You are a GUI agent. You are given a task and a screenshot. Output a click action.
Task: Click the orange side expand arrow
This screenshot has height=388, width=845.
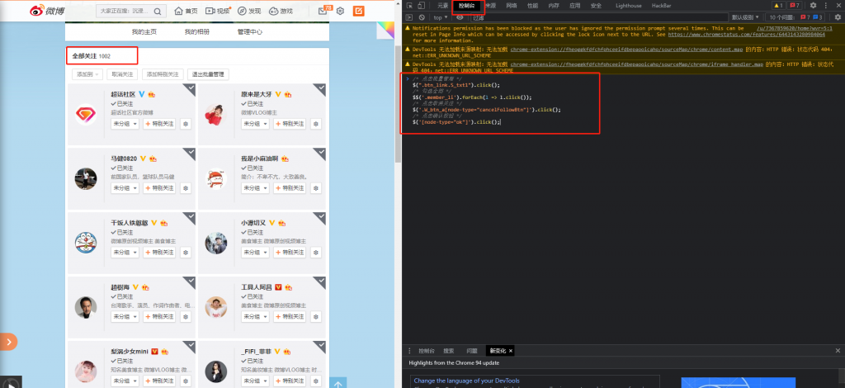[x=9, y=342]
